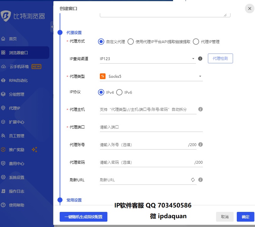255x227 pixels.
Task: Open the IP查询渠道 IP123 dropdown
Action: tap(148, 59)
